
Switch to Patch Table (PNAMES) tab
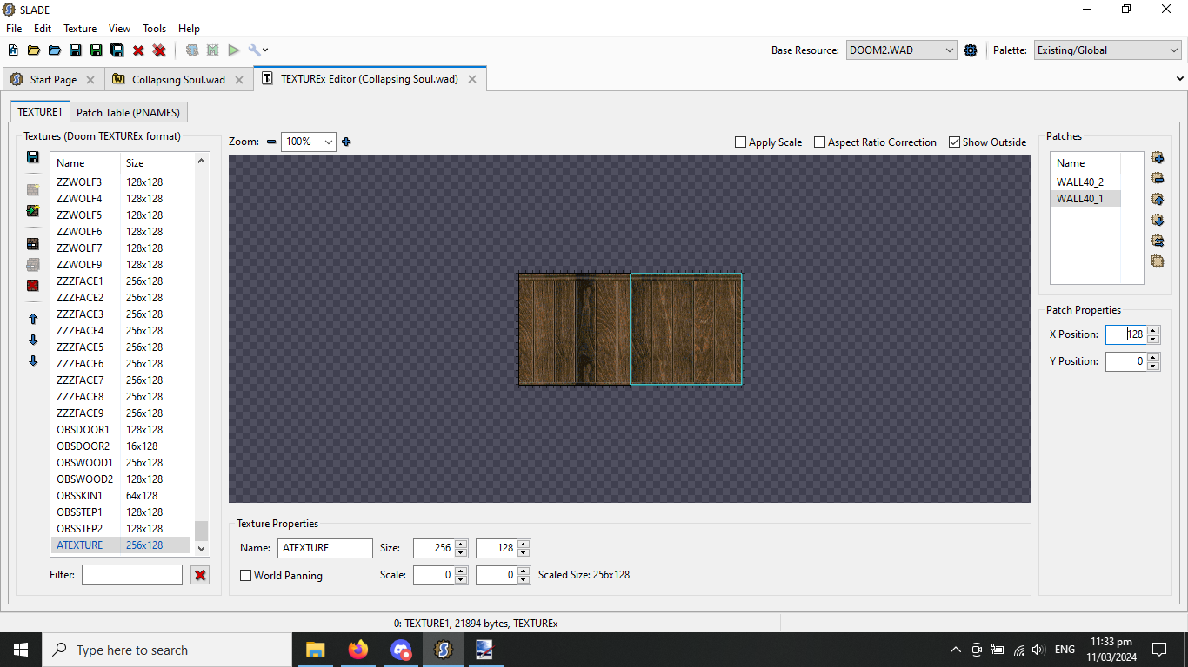128,112
